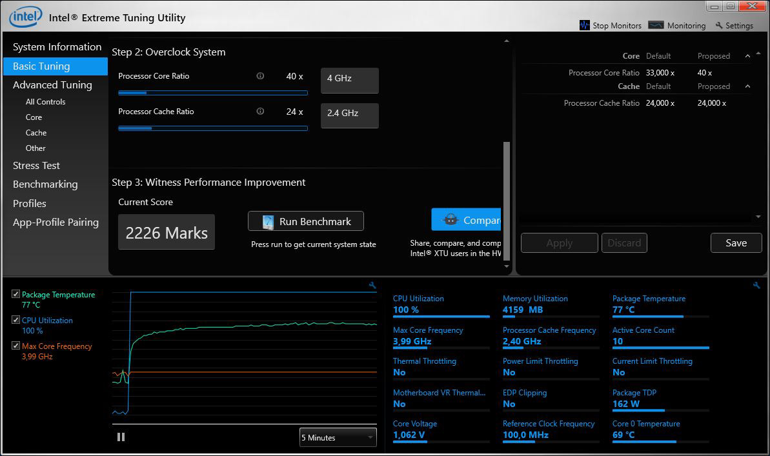Click proposed Processor Core Ratio 40 x
This screenshot has width=770, height=456.
[704, 73]
